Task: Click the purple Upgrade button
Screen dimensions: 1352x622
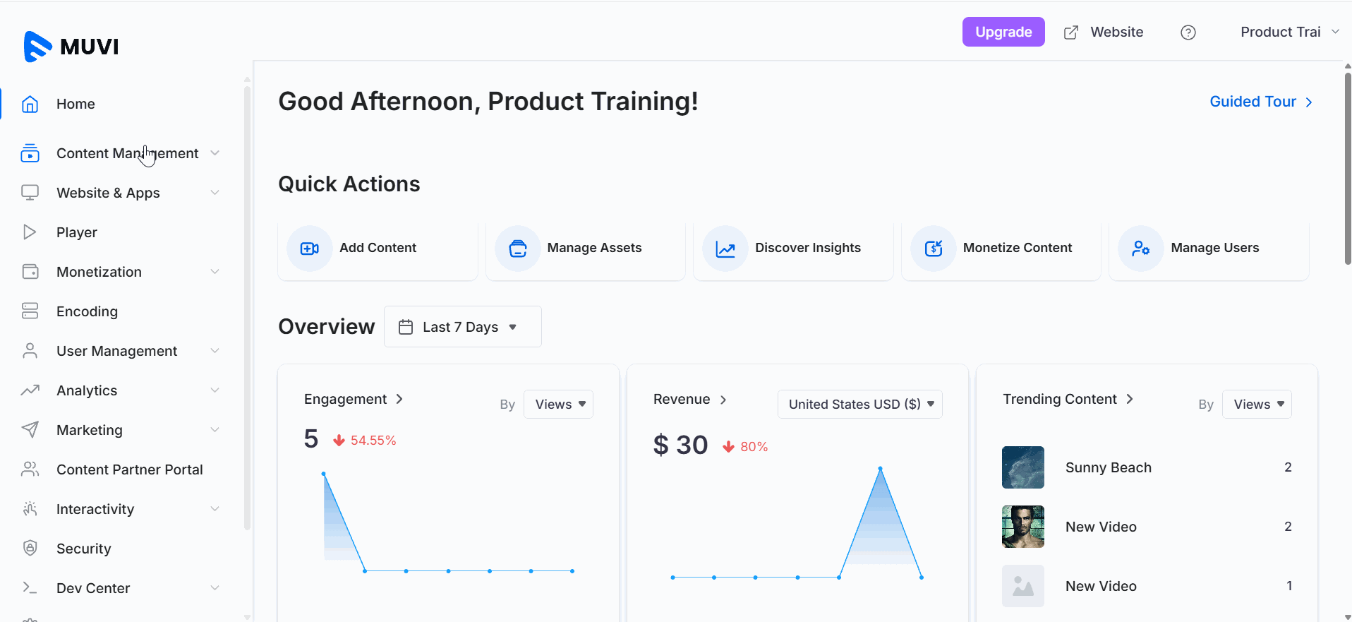Action: point(1003,32)
